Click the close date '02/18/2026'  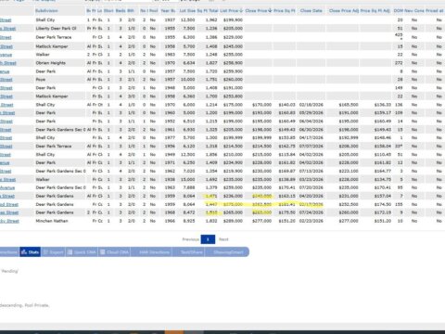pos(311,105)
